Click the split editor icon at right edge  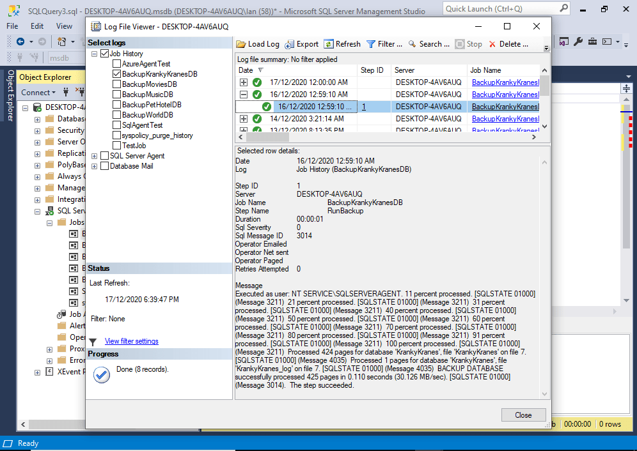(x=626, y=89)
